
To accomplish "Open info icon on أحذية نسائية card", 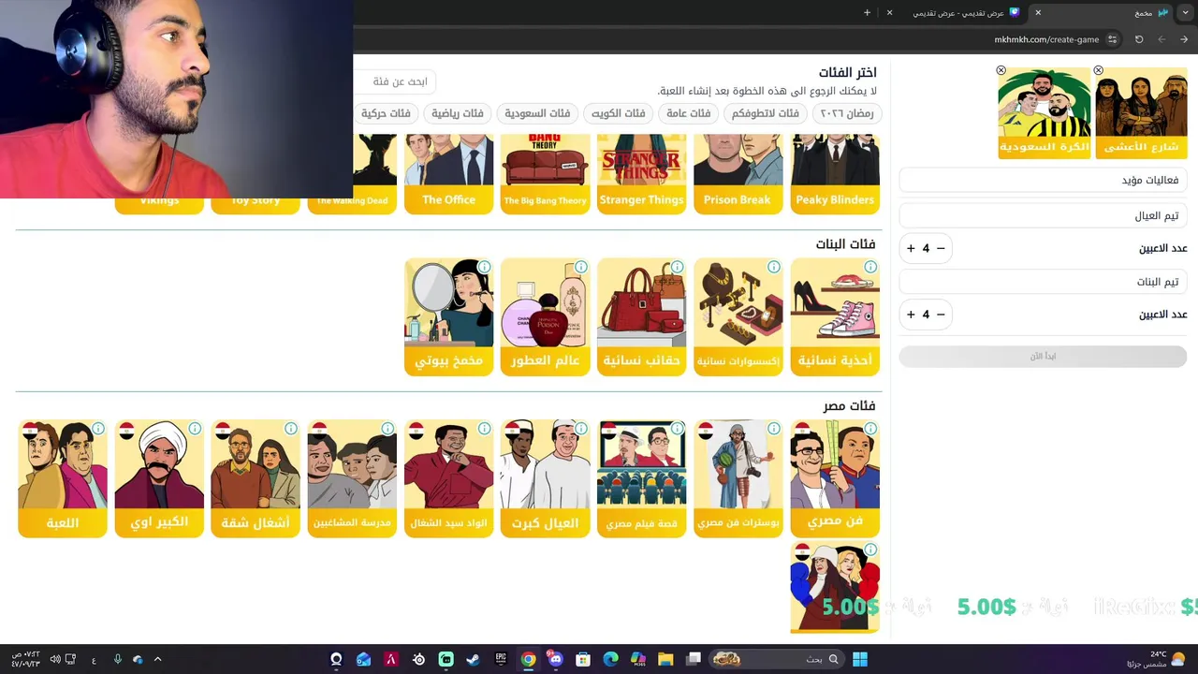I will 870,267.
